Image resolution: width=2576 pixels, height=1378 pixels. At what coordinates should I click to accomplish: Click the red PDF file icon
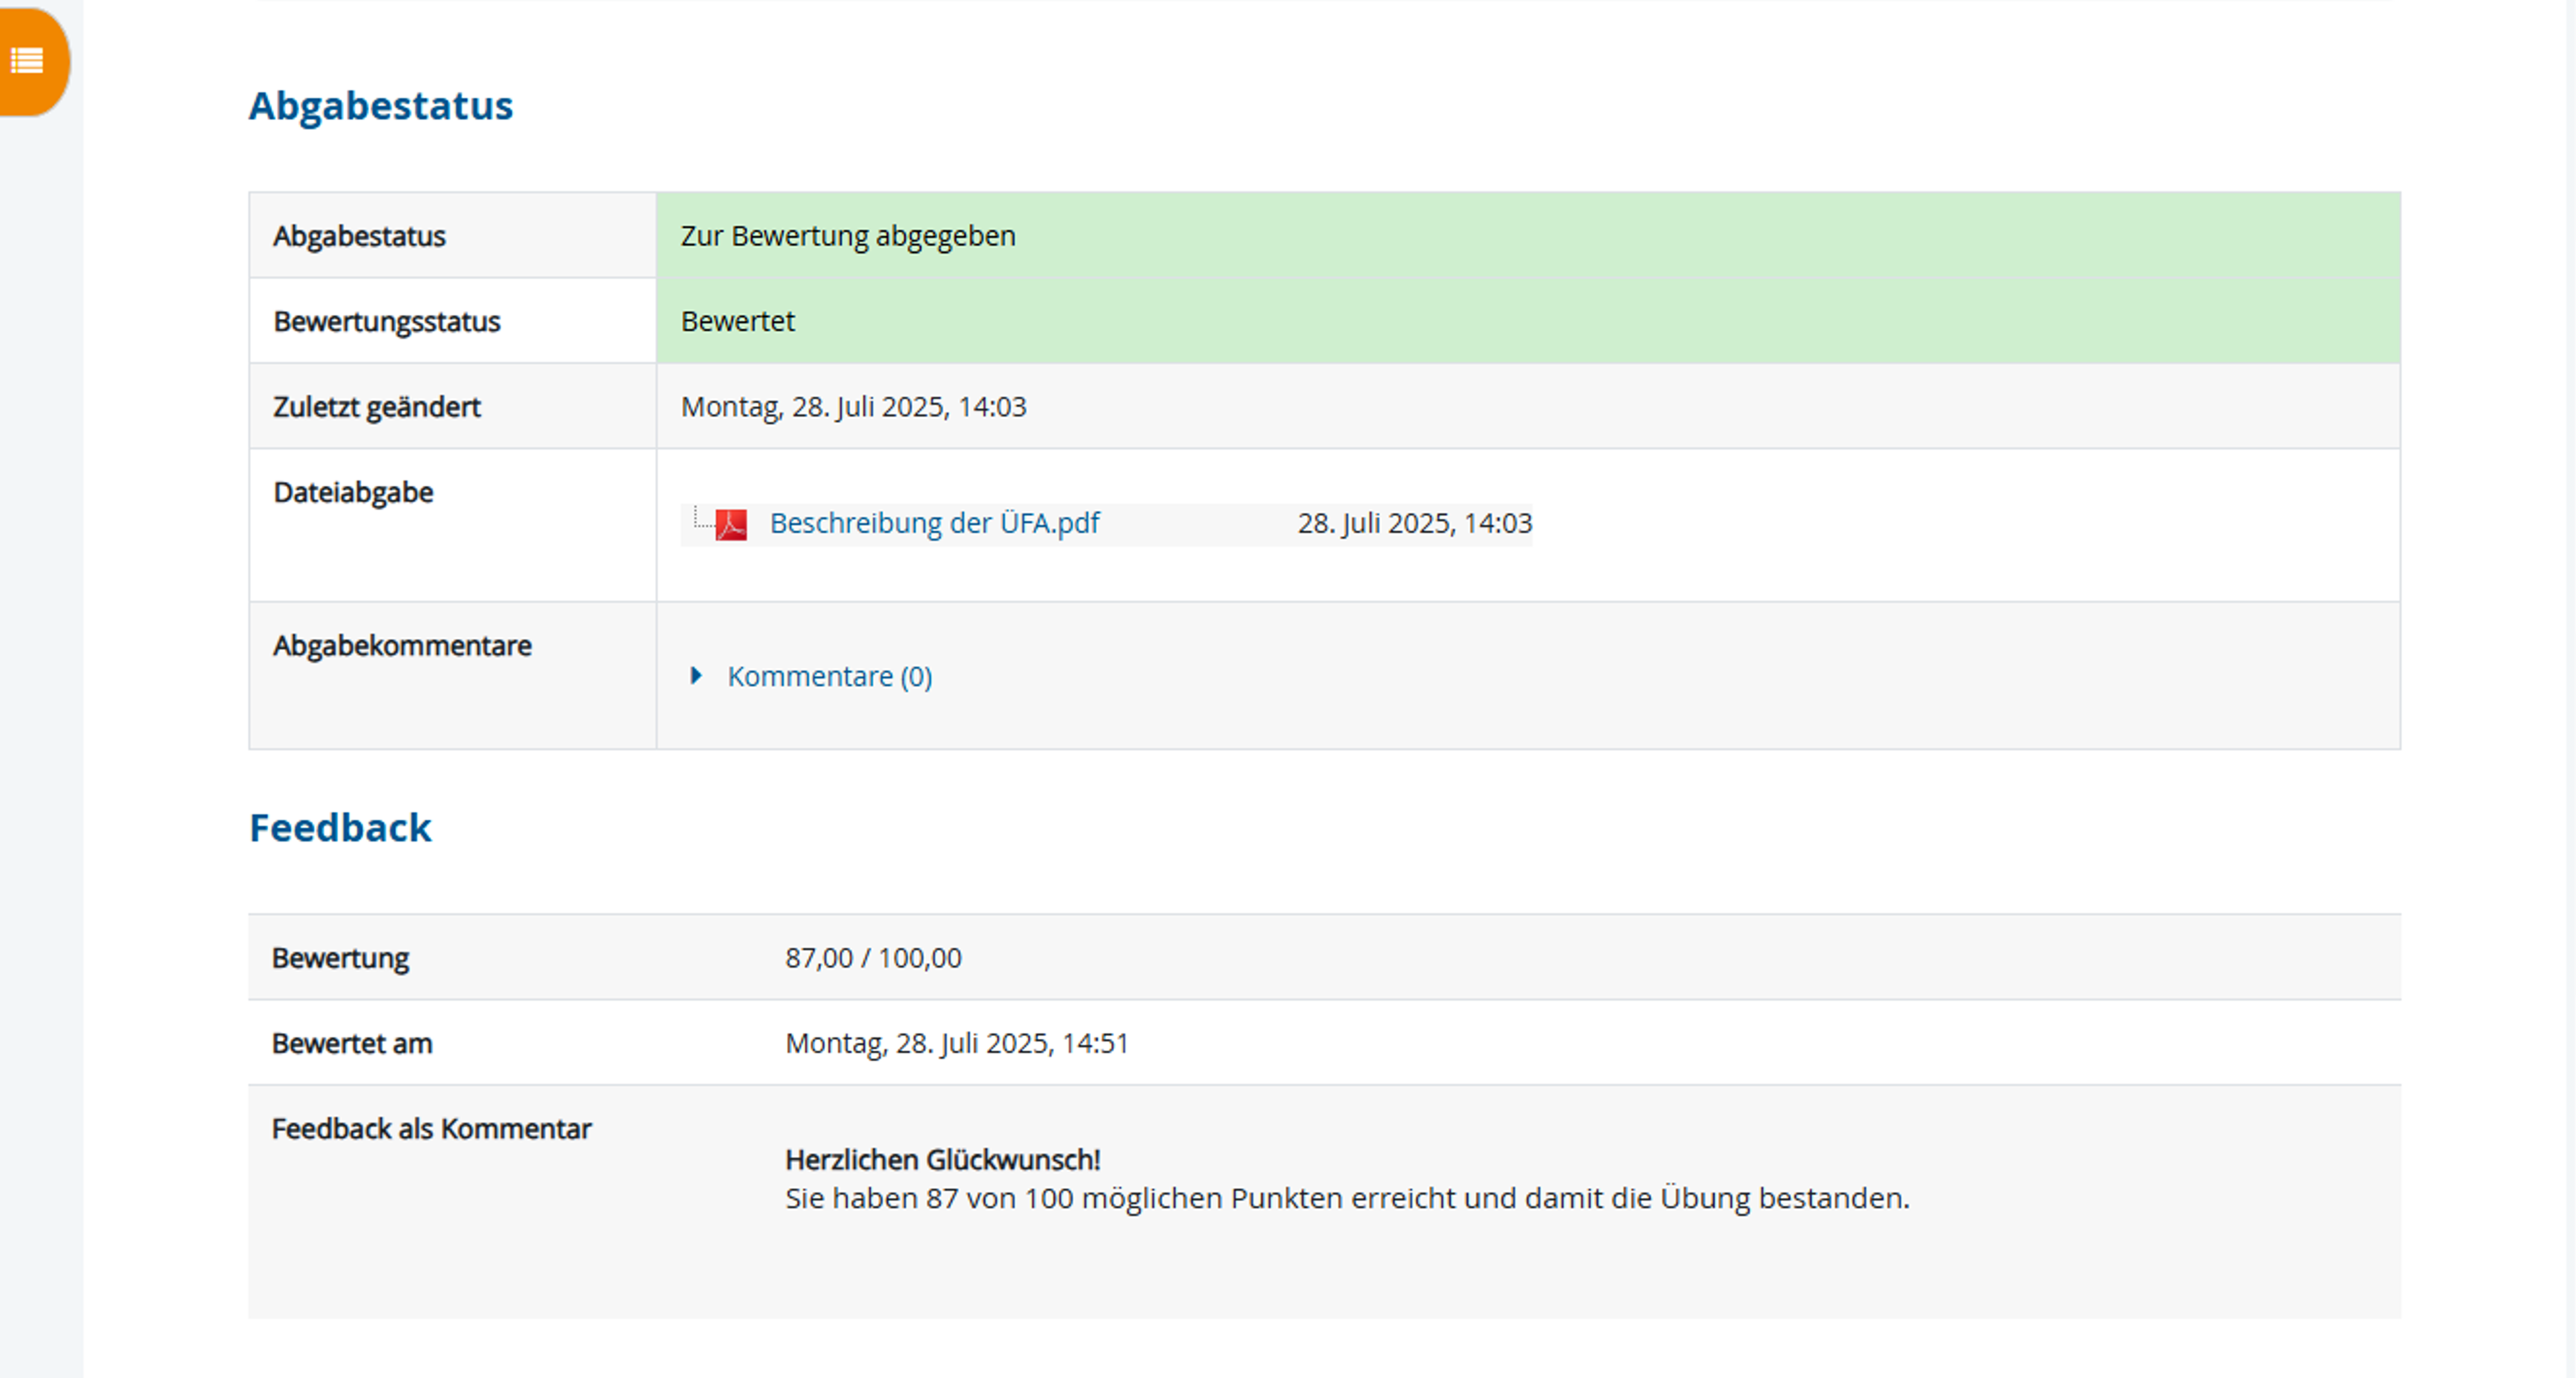(731, 524)
